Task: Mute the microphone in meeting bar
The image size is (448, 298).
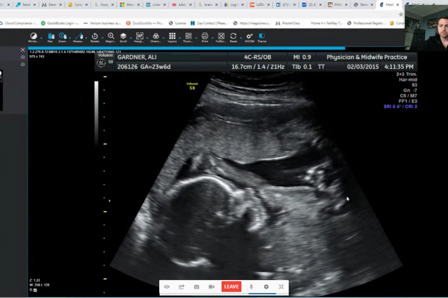Action: click(251, 287)
